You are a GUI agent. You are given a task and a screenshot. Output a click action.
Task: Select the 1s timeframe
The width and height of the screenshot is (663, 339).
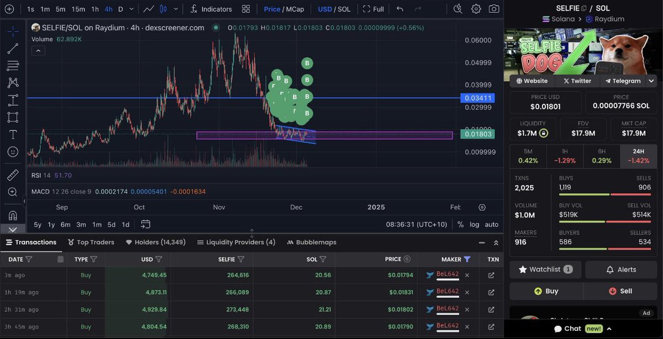tap(30, 9)
